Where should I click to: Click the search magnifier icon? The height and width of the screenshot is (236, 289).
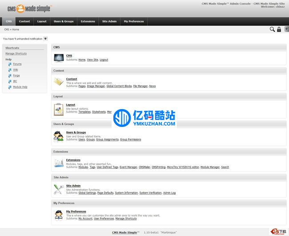point(272,29)
